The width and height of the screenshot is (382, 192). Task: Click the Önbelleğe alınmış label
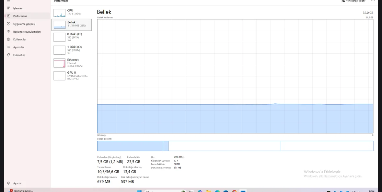click(132, 167)
